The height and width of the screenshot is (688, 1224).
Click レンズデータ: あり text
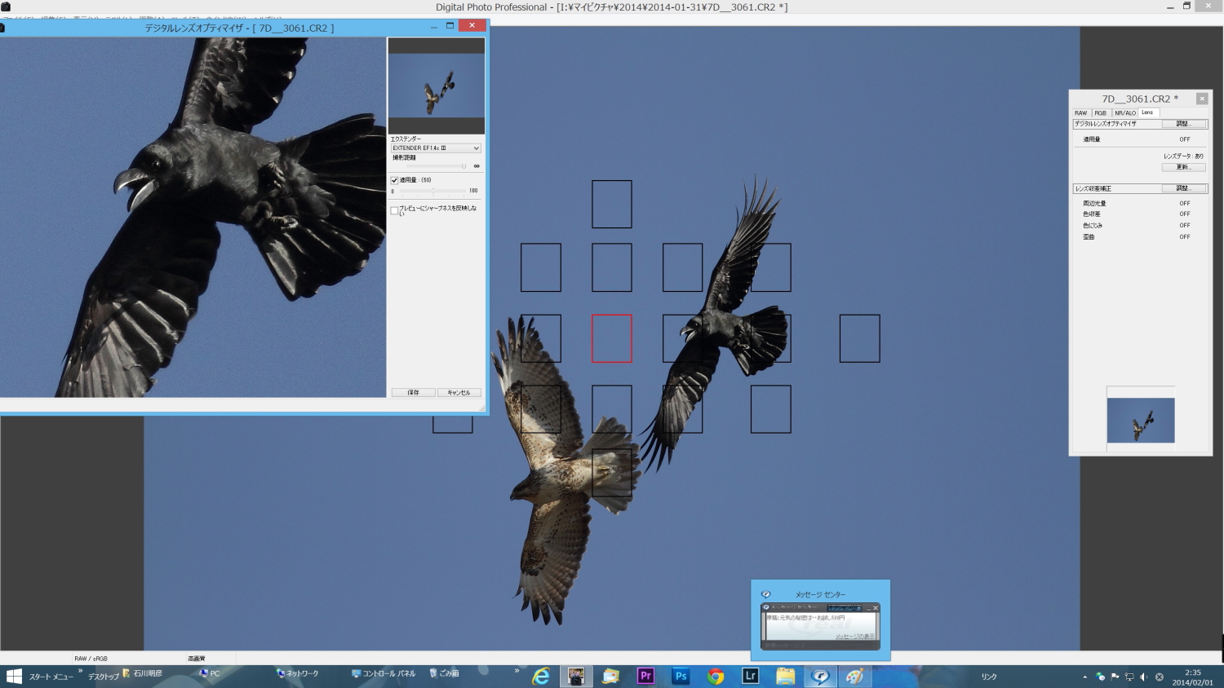click(x=1183, y=156)
